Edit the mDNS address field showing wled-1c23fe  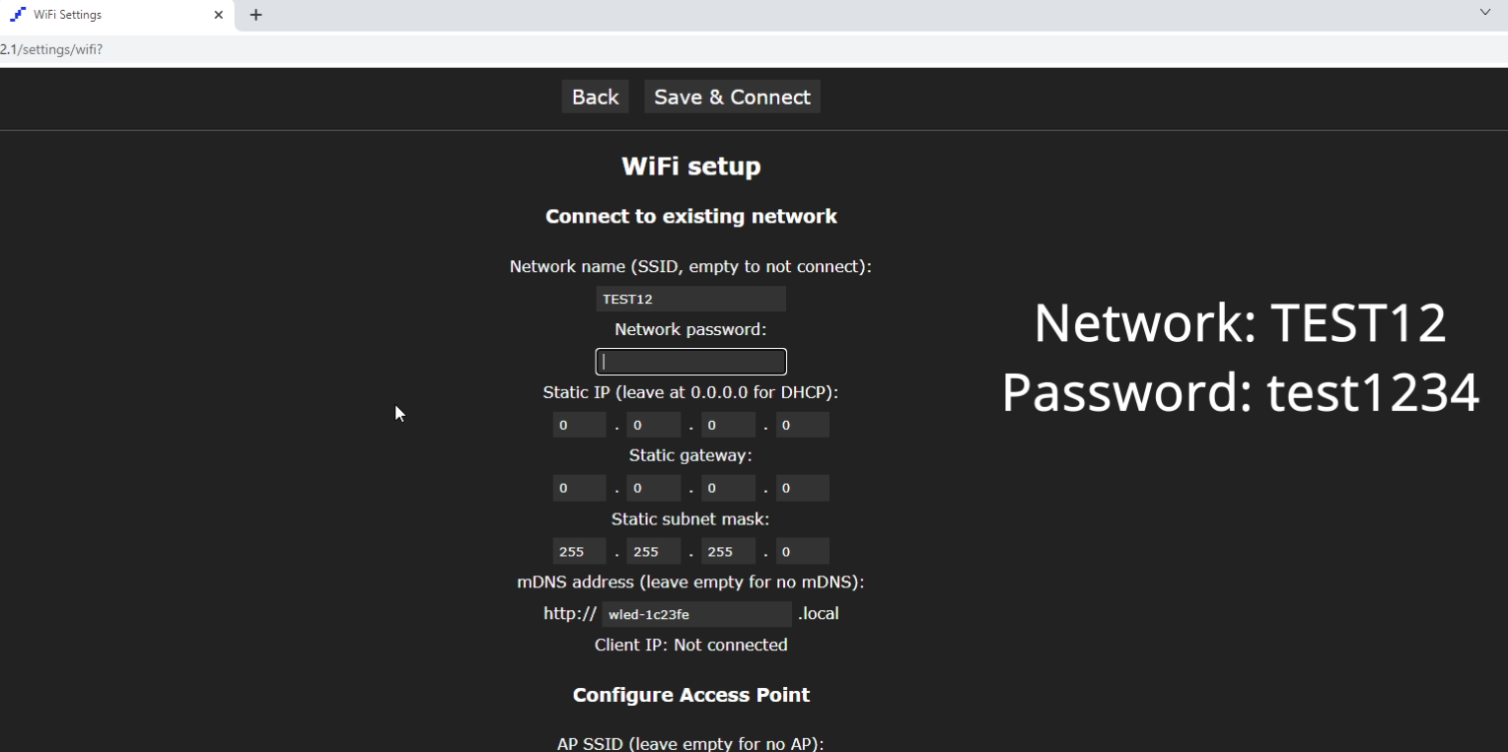tap(696, 613)
